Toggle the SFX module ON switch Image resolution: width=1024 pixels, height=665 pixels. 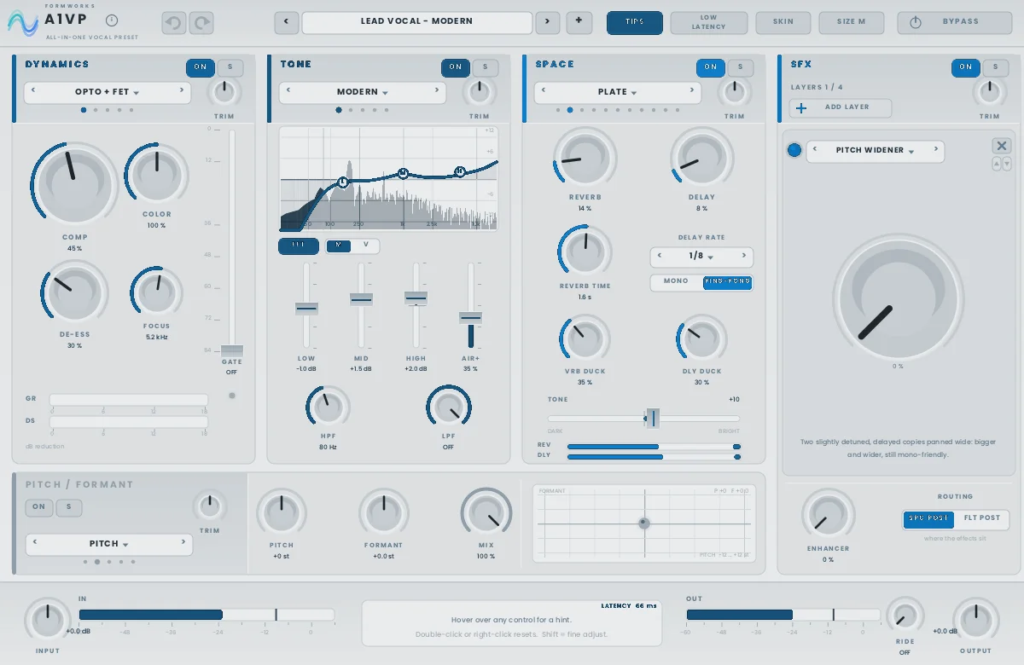coord(966,67)
